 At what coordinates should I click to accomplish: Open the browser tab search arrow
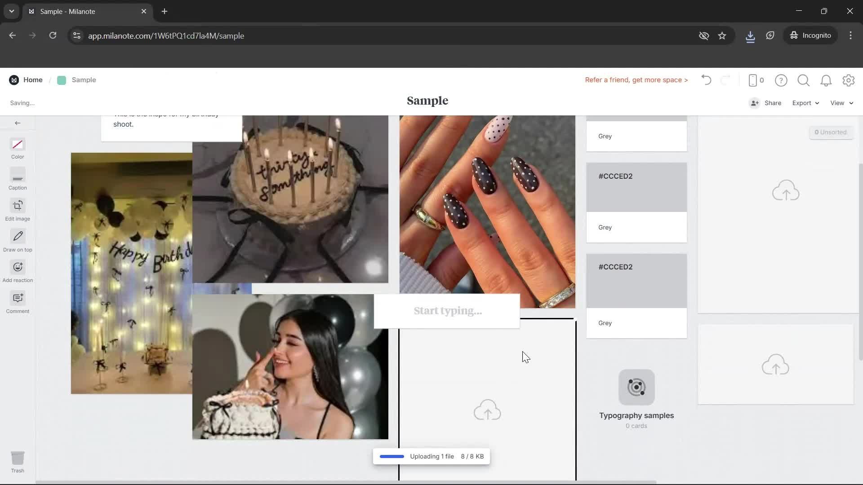11,11
